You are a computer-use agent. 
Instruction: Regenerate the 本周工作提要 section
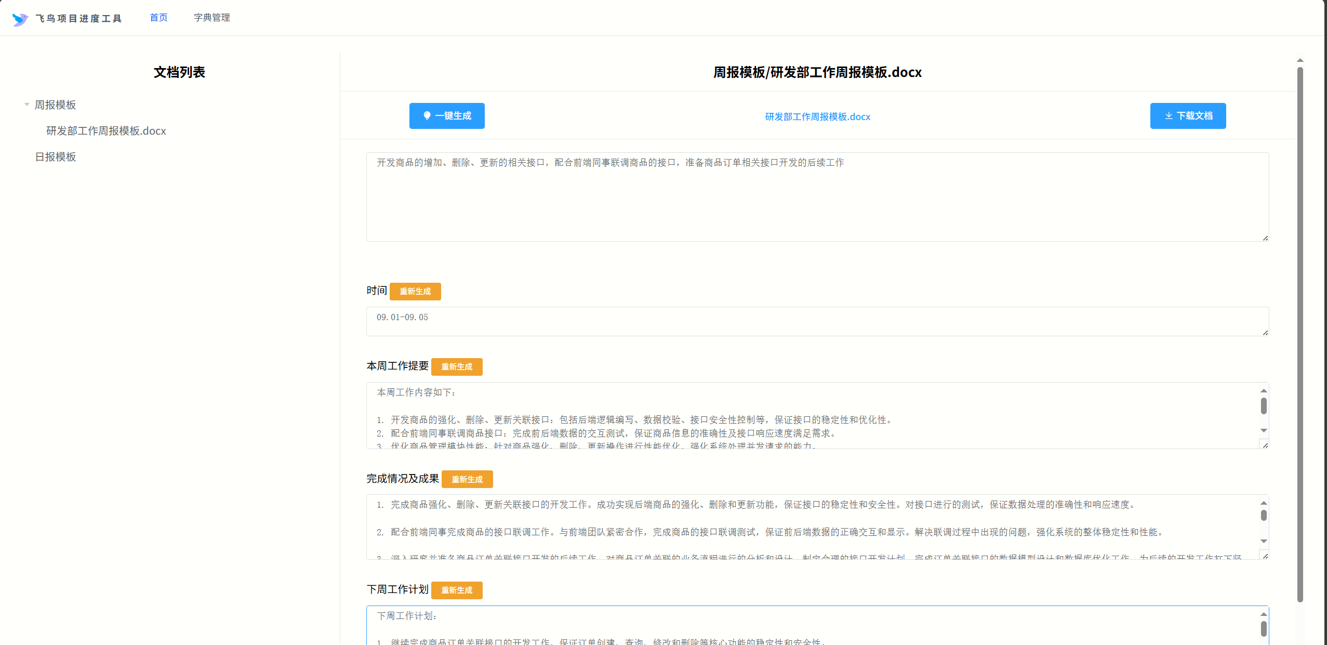[x=456, y=367]
